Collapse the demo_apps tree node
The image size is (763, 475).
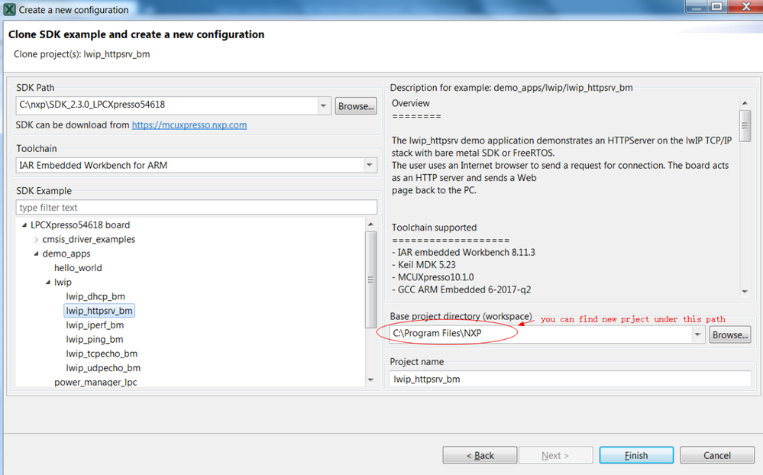36,254
